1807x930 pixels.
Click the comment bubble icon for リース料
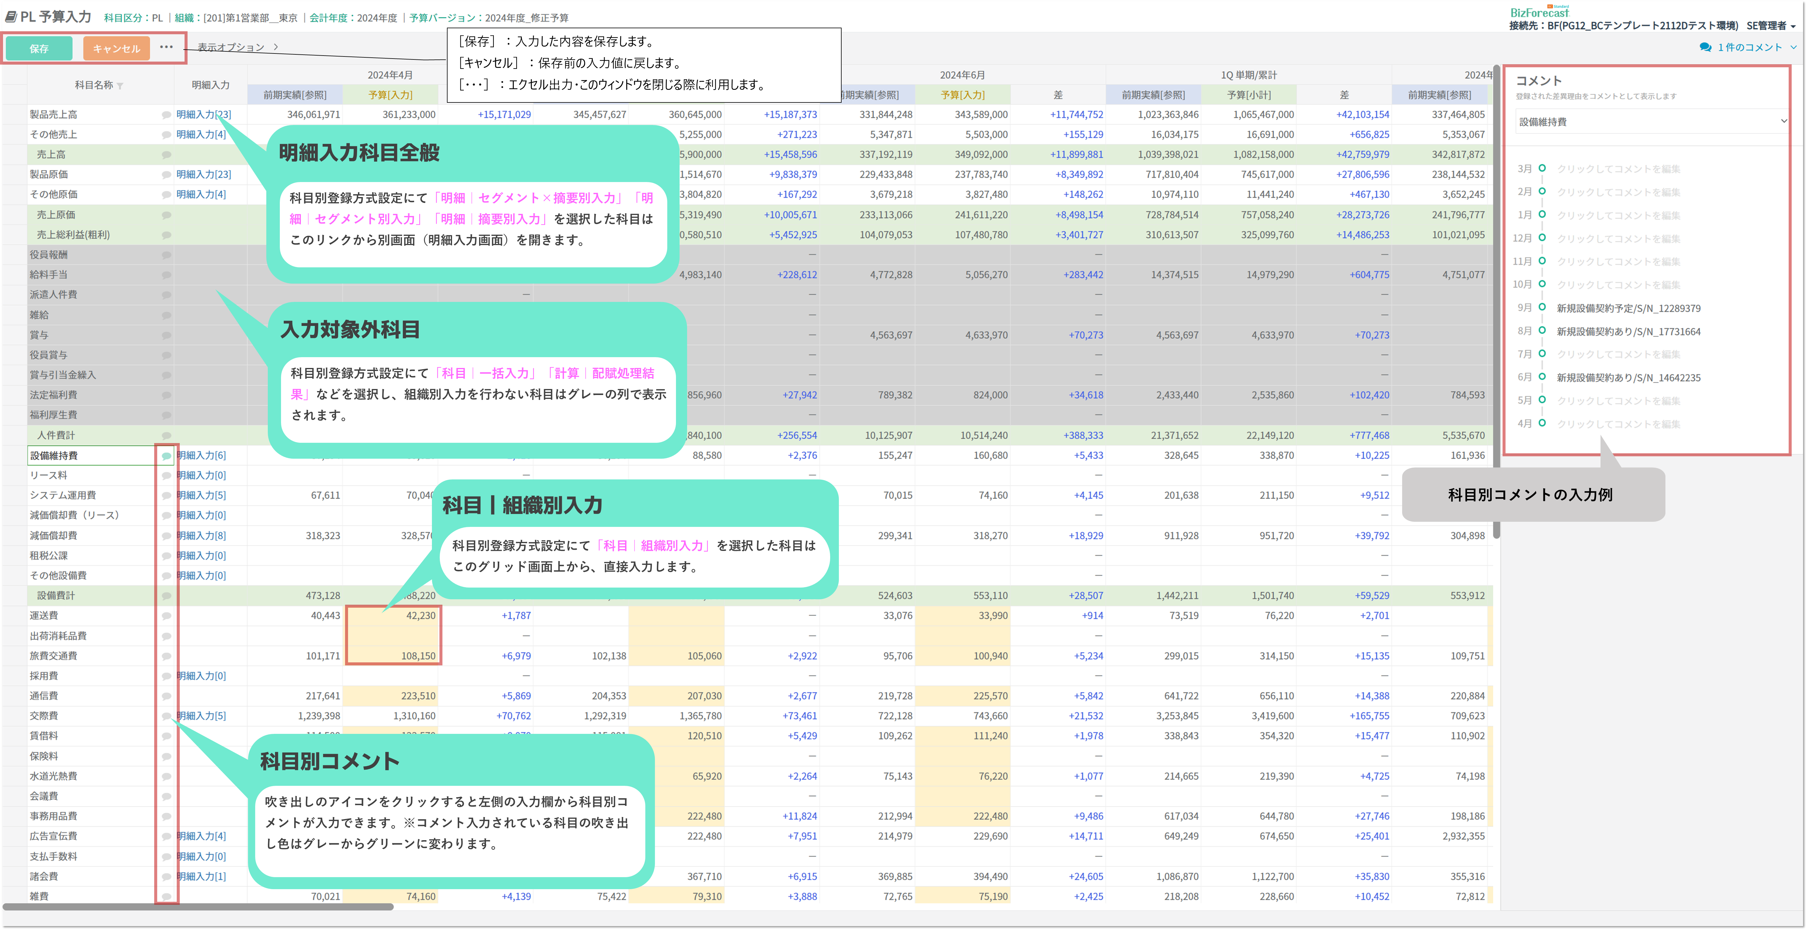point(166,476)
